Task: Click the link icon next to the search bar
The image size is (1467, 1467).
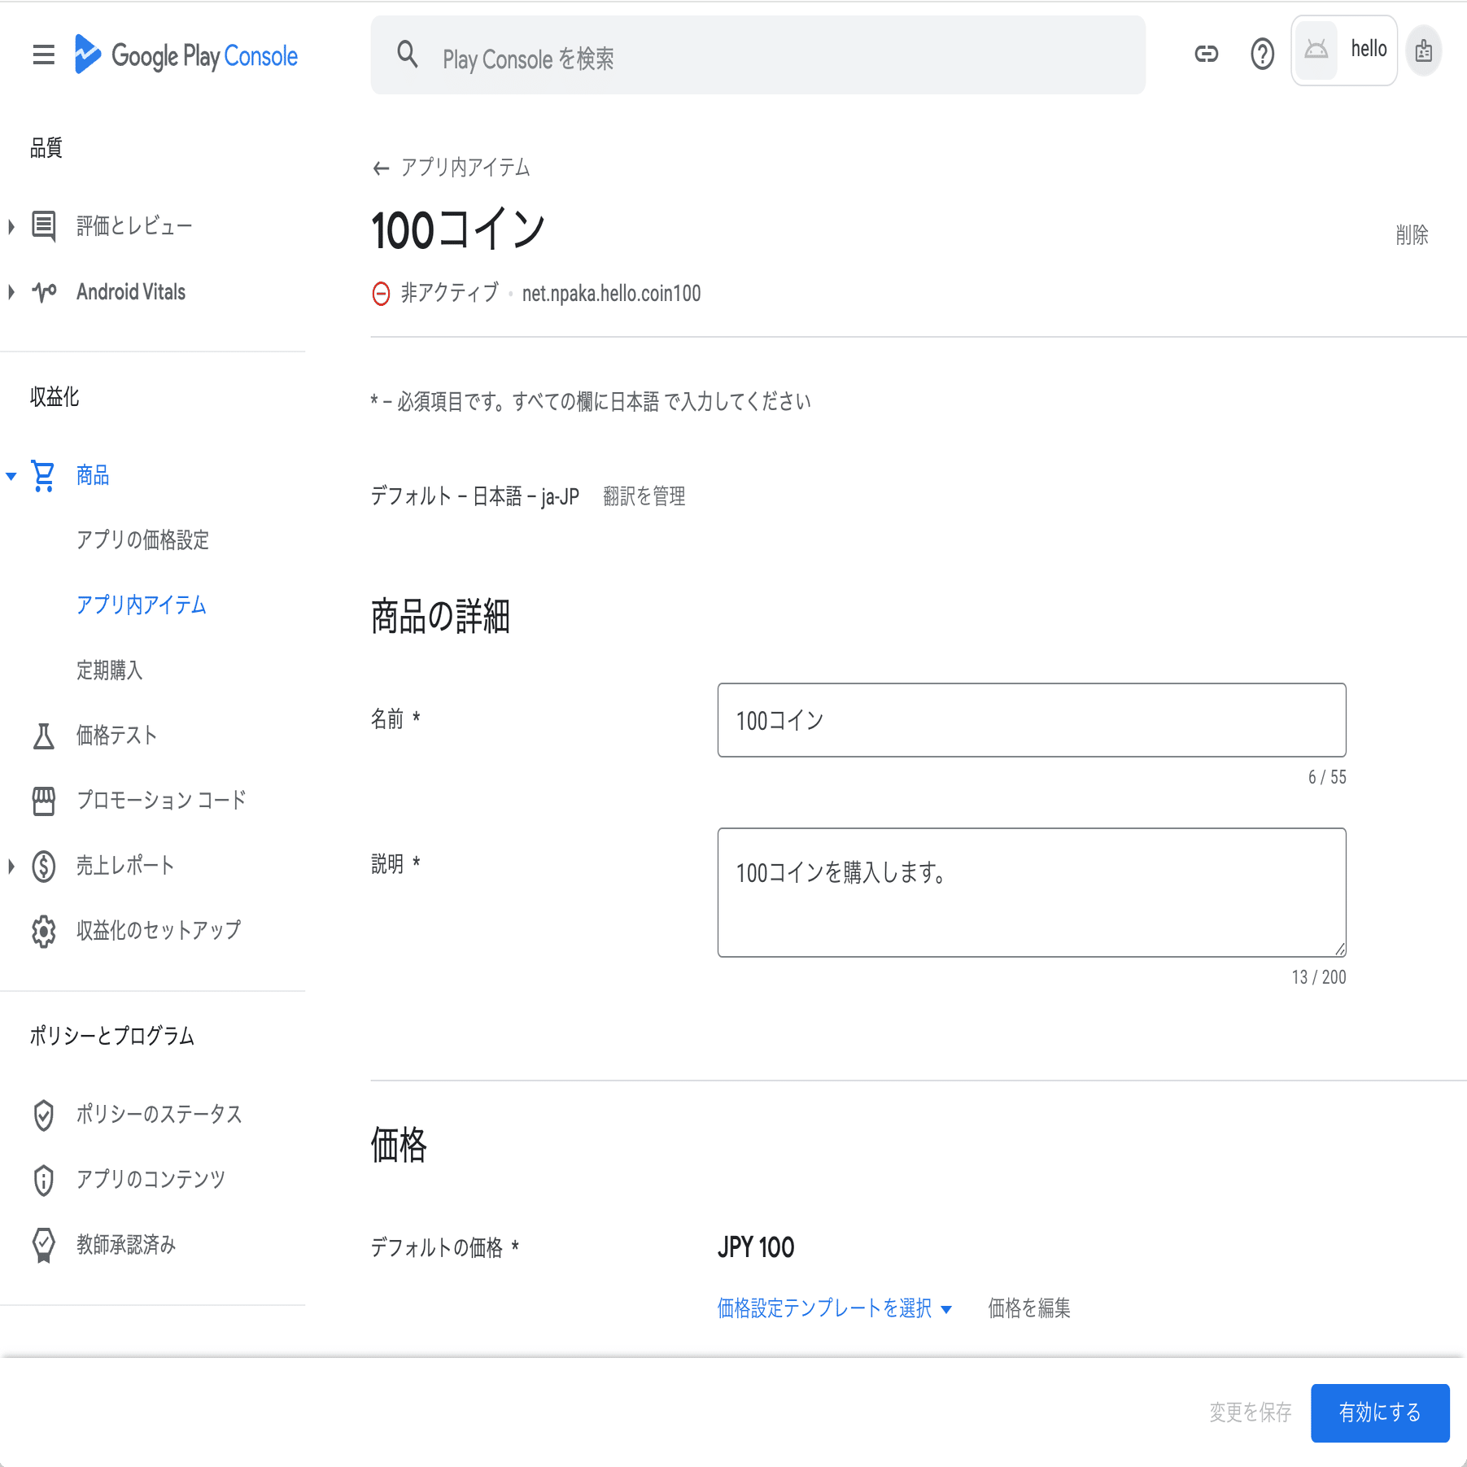Action: click(1206, 54)
